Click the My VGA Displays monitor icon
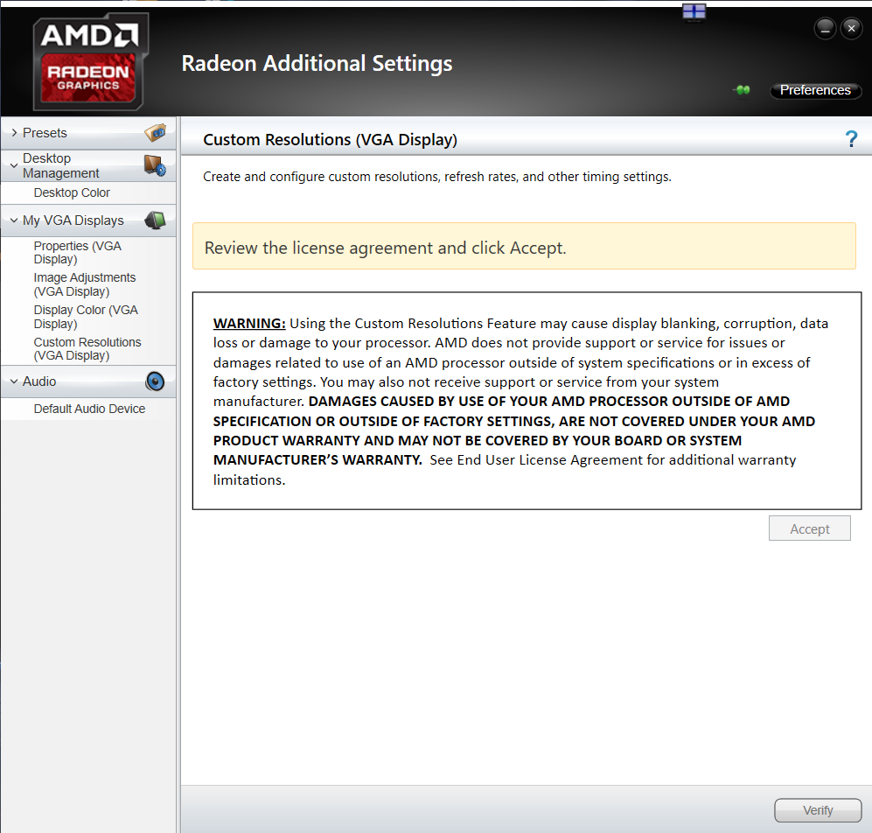Image resolution: width=872 pixels, height=833 pixels. [155, 220]
